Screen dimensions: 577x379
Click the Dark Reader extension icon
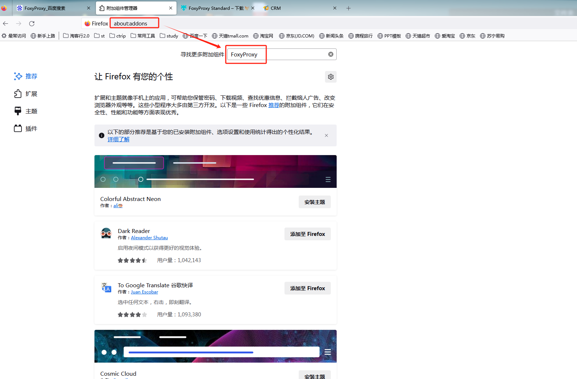(106, 233)
